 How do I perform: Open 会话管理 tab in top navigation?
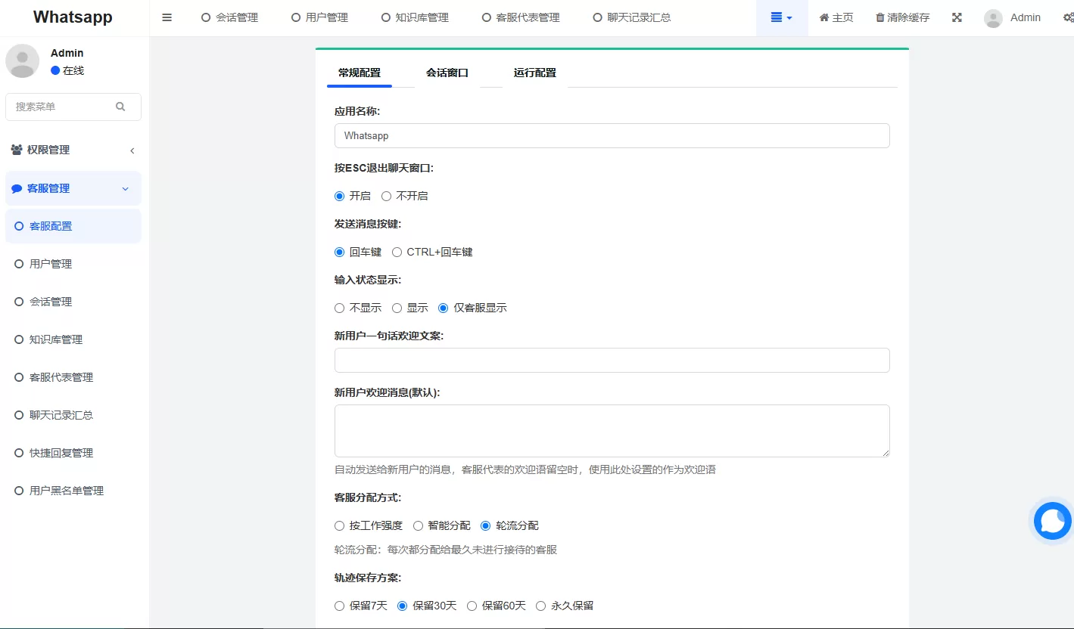tap(230, 17)
